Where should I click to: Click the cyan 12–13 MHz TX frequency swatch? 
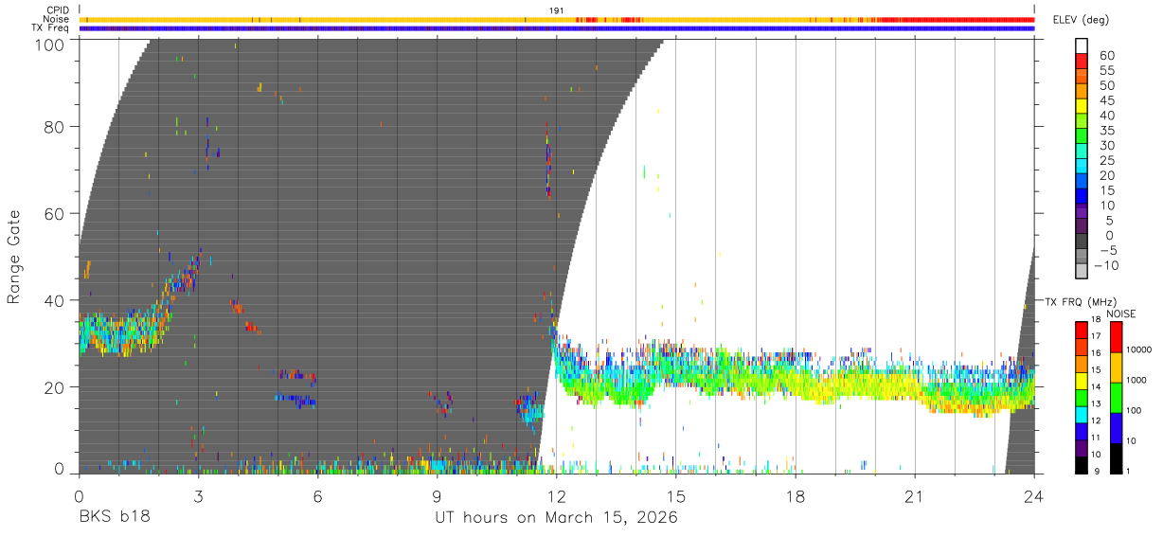point(1082,413)
